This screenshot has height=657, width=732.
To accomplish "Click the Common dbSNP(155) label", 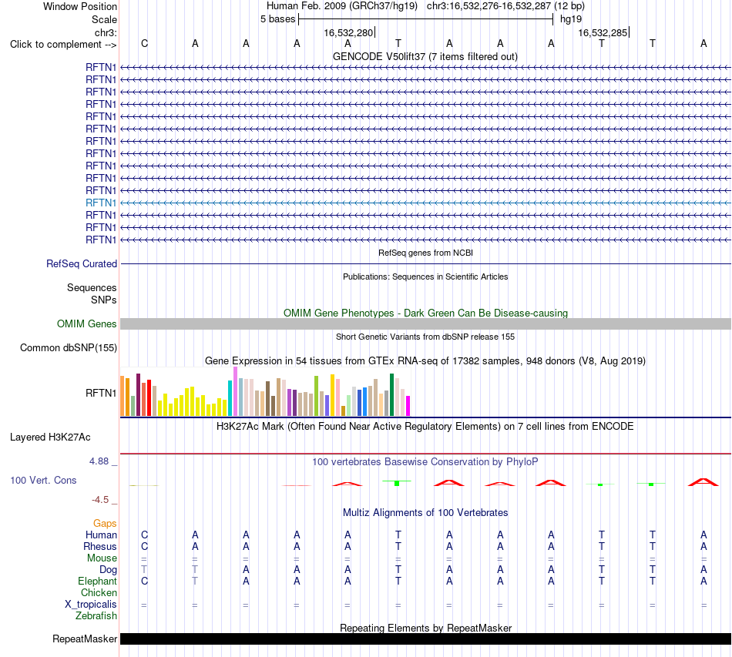I will [x=69, y=347].
